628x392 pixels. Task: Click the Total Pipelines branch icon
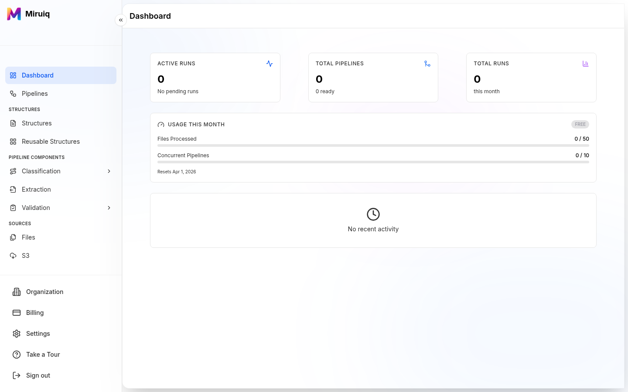click(x=427, y=64)
